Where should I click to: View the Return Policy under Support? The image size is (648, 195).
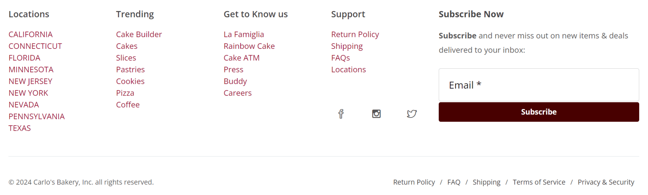(355, 34)
